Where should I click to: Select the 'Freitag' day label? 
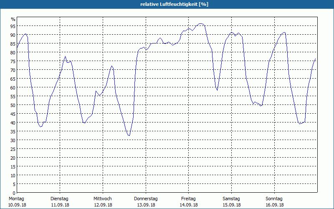pos(188,199)
